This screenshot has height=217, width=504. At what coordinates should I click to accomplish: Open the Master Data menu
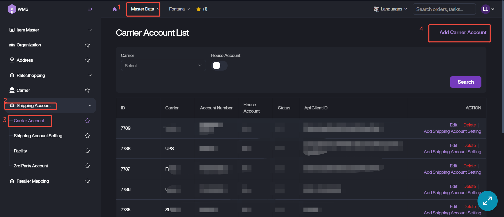143,9
